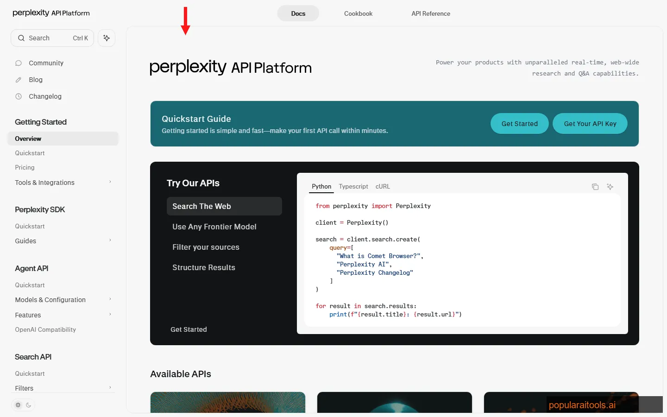Open the Community chat icon in sidebar

point(19,63)
